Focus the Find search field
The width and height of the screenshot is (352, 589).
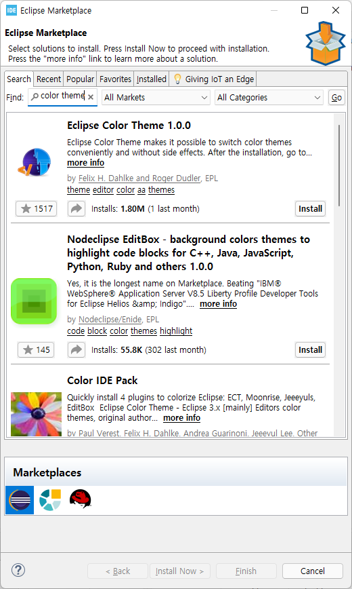pyautogui.click(x=62, y=97)
